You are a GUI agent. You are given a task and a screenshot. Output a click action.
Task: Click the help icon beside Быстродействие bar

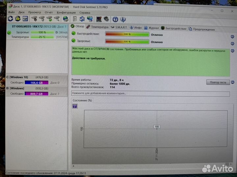(232, 34)
